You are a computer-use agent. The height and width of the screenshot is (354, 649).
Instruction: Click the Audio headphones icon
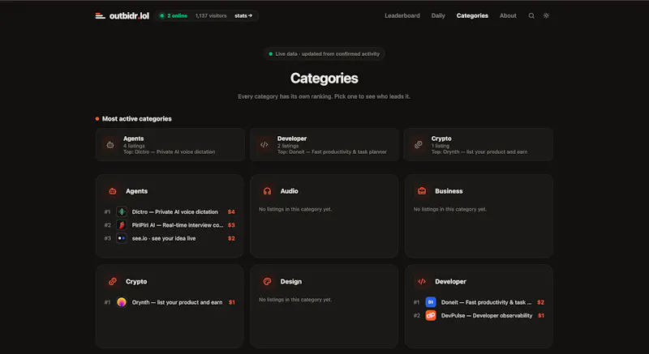[x=267, y=191]
